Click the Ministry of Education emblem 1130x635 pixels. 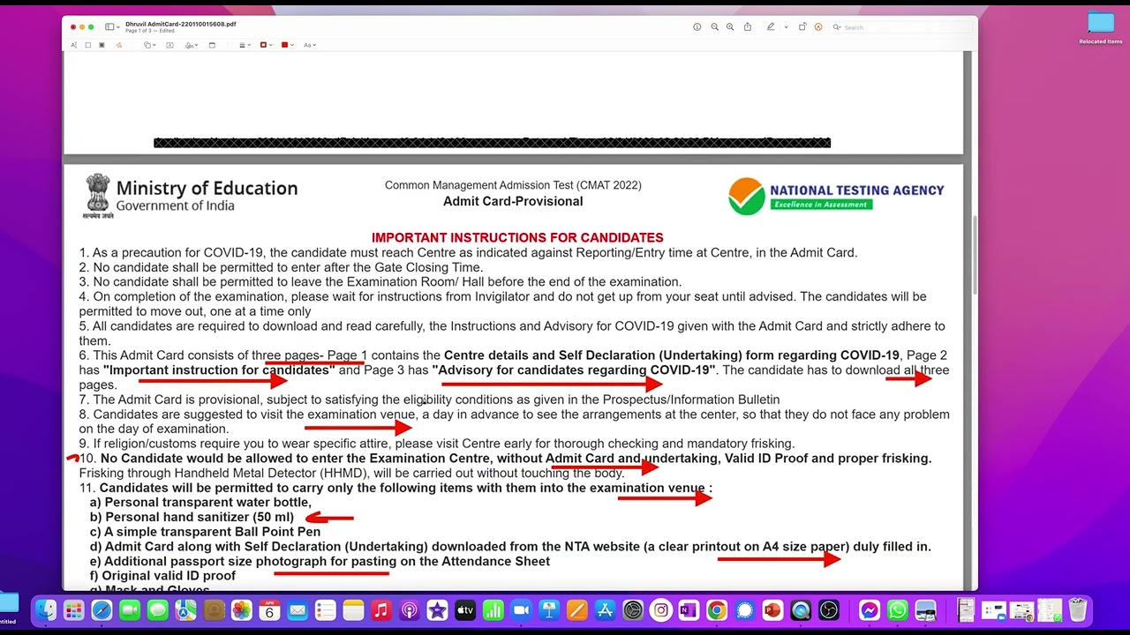(x=98, y=196)
